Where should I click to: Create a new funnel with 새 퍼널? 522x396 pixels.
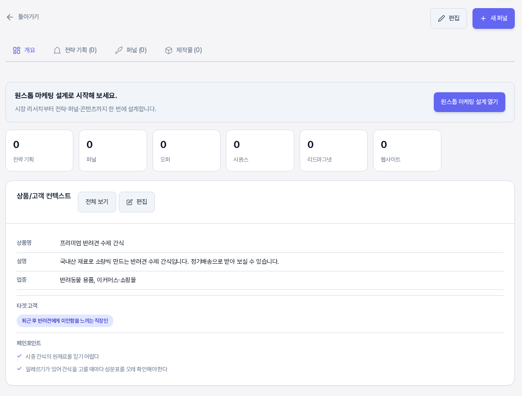coord(493,18)
